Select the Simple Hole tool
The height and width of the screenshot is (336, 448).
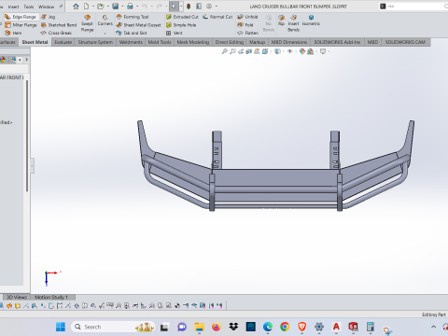pyautogui.click(x=181, y=25)
